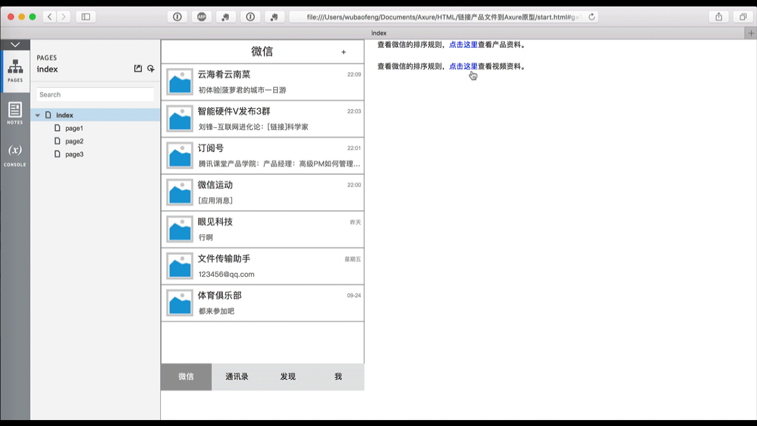Open the 云海肴云南菜 chat row
Image resolution: width=757 pixels, height=426 pixels.
[263, 82]
